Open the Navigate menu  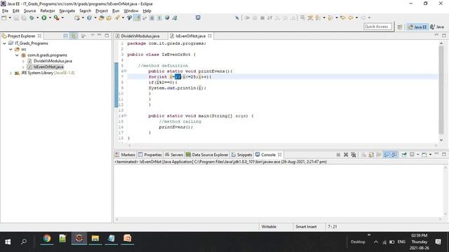tap(67, 11)
